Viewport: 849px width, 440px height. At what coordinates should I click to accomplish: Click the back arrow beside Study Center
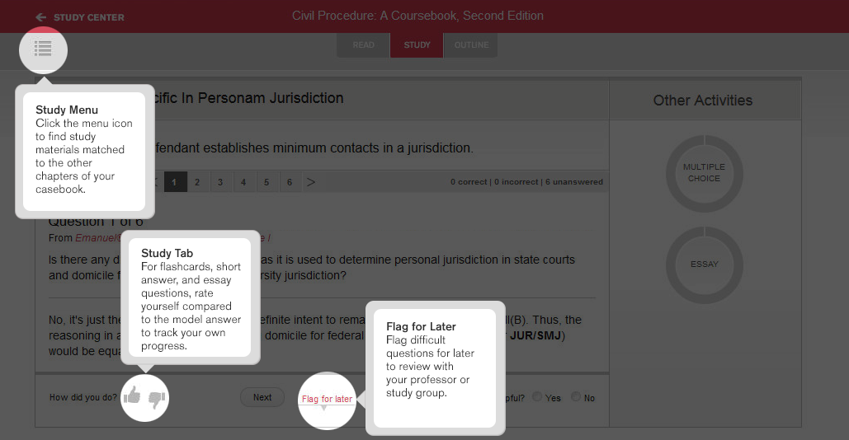[40, 17]
